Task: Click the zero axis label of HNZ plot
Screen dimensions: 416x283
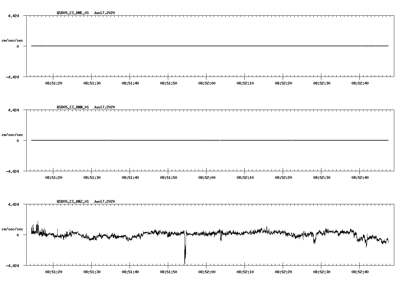Action: point(18,235)
